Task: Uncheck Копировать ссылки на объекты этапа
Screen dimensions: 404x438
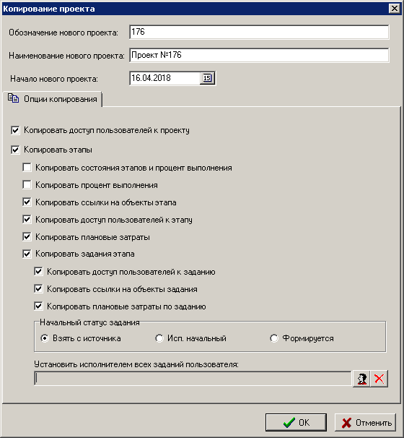Action: pos(27,202)
